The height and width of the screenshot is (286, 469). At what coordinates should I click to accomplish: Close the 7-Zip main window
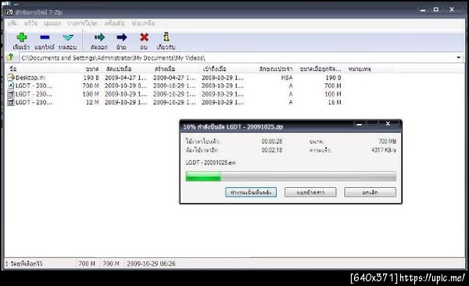tap(452, 9)
